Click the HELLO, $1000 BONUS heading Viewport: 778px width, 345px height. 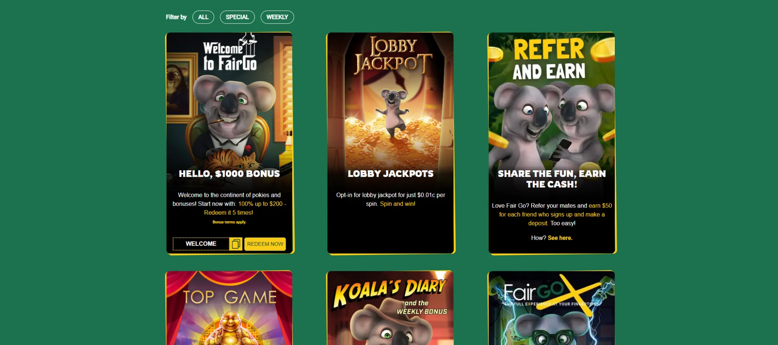pyautogui.click(x=229, y=174)
